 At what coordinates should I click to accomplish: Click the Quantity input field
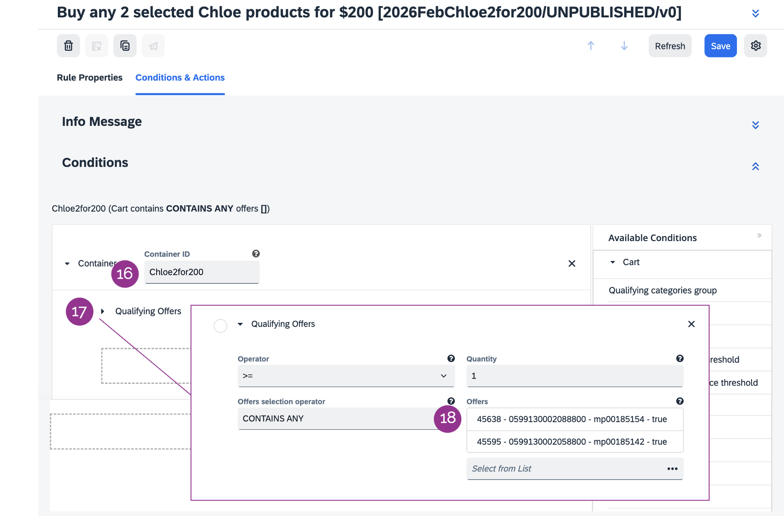[574, 376]
